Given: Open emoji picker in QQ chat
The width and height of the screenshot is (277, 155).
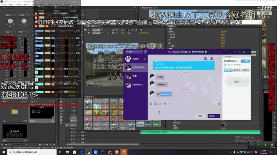Looking at the screenshot, I should click(x=151, y=104).
